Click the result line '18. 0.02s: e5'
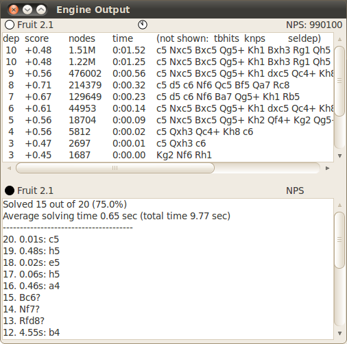Image resolution: width=347 pixels, height=344 pixels. pos(32,262)
